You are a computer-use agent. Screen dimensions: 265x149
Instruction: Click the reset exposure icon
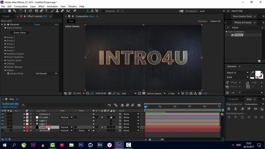[x=200, y=94]
